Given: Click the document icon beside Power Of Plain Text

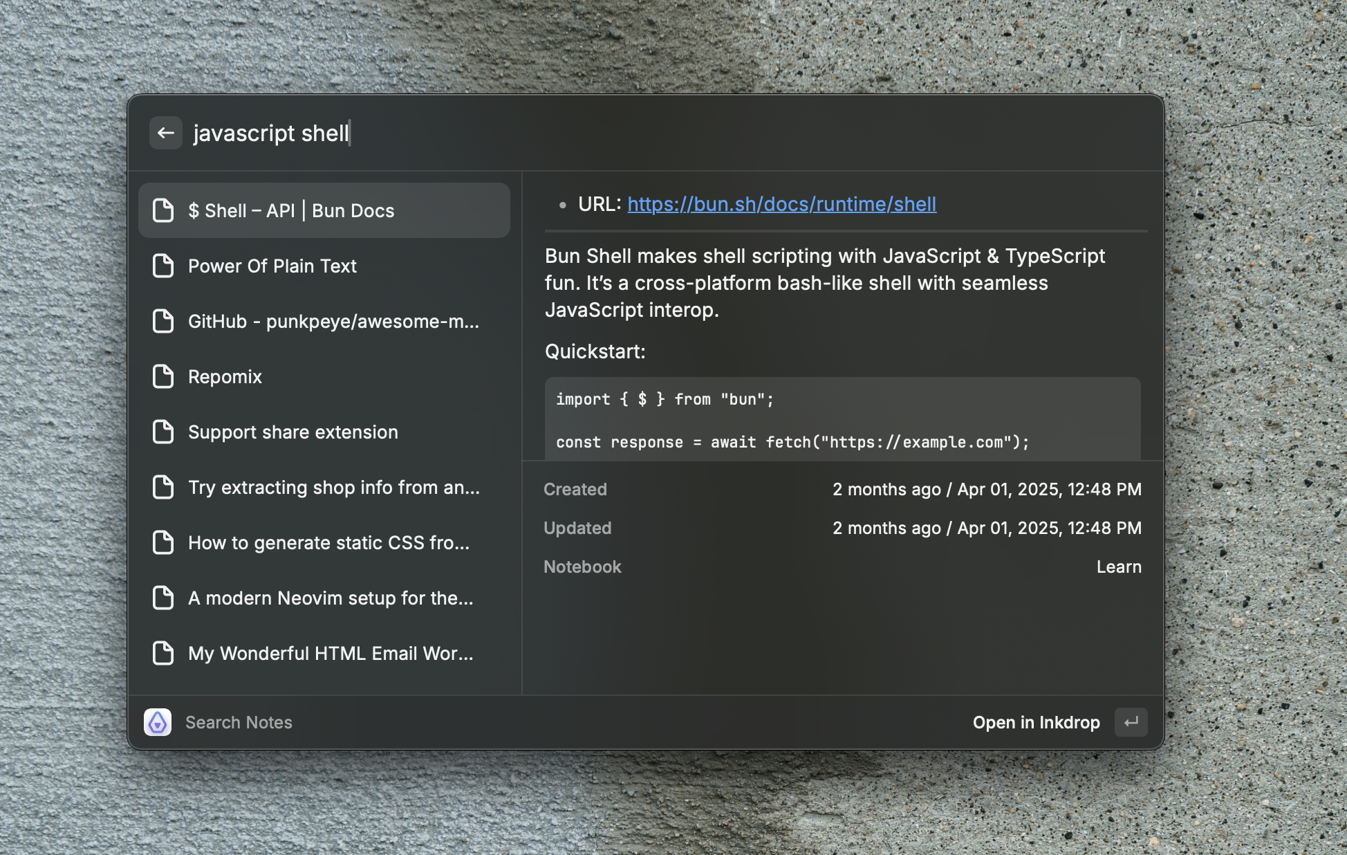Looking at the screenshot, I should (163, 266).
